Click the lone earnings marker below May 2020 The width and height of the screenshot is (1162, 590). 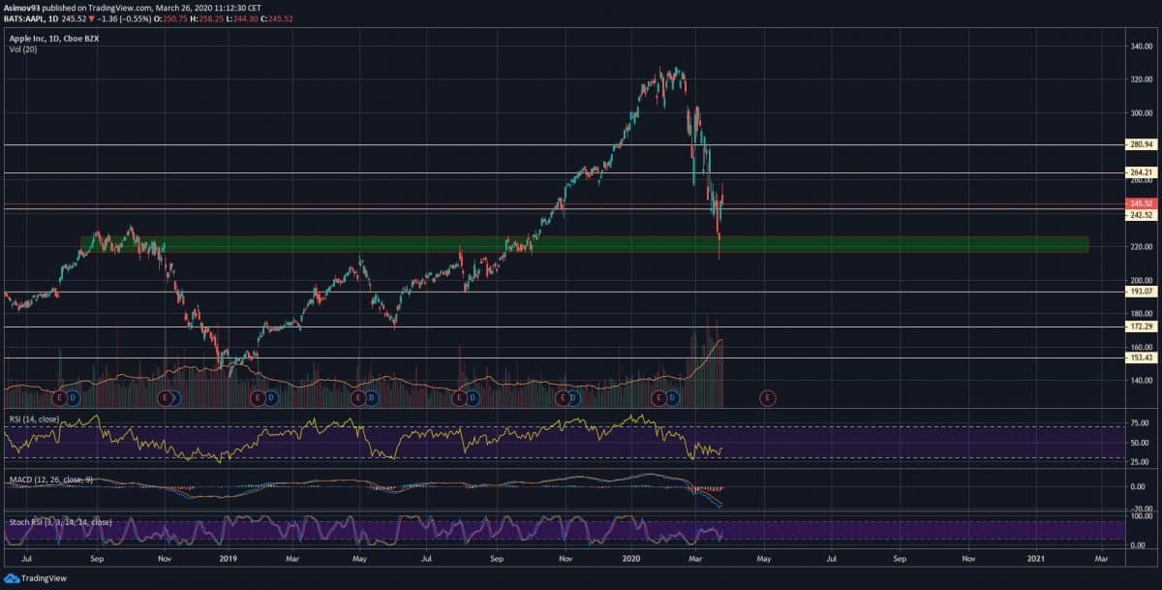(767, 397)
